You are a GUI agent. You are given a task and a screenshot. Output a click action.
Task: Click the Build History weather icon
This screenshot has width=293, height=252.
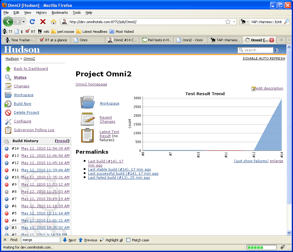click(7, 141)
